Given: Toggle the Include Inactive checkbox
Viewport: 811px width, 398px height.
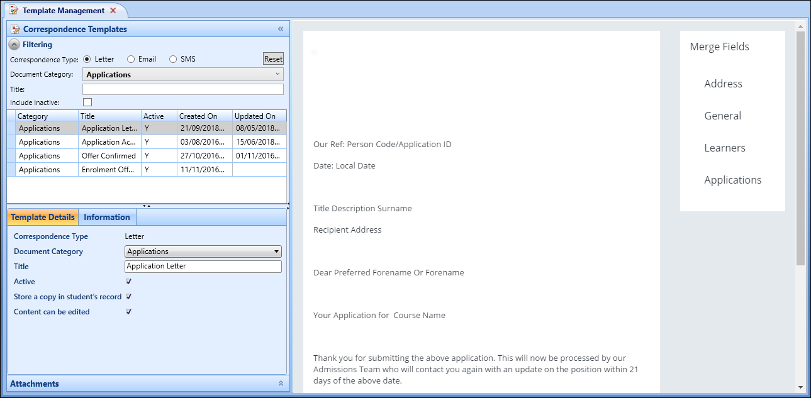Looking at the screenshot, I should pyautogui.click(x=87, y=102).
